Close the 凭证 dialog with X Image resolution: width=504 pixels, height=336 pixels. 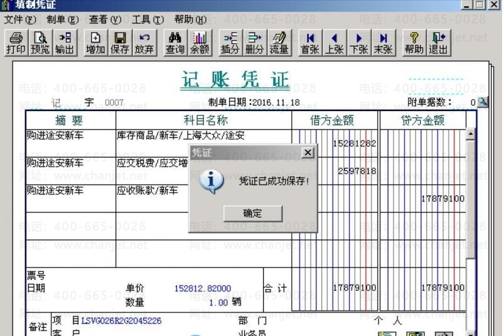308,153
